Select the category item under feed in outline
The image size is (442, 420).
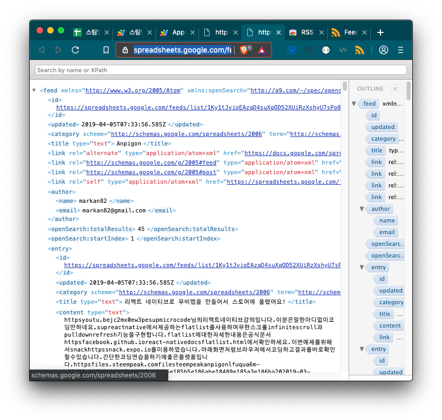pyautogui.click(x=383, y=139)
